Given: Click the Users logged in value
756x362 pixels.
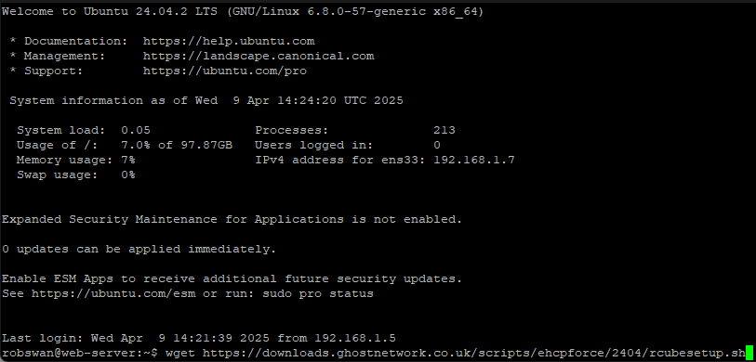Looking at the screenshot, I should point(437,146).
